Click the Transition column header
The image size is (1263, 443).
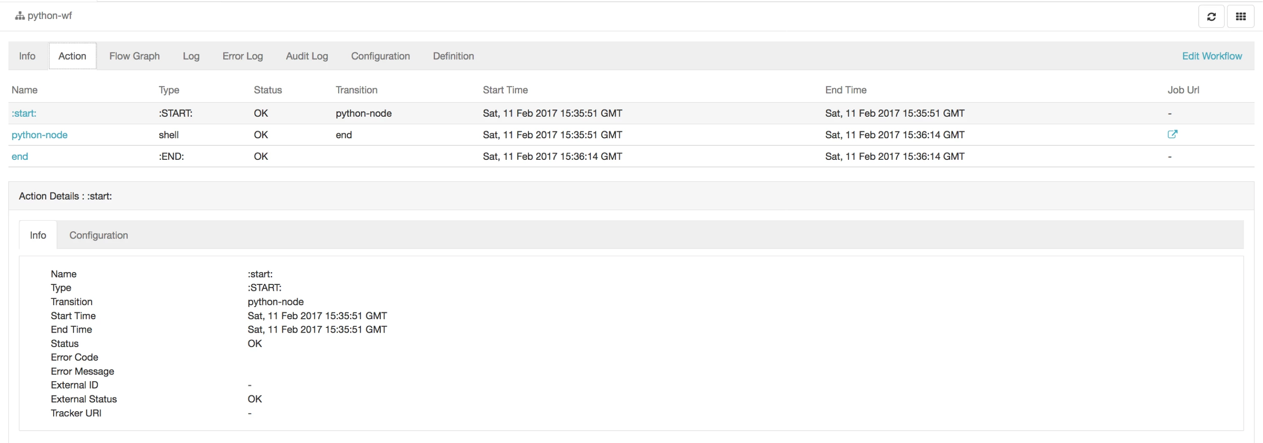tap(356, 90)
